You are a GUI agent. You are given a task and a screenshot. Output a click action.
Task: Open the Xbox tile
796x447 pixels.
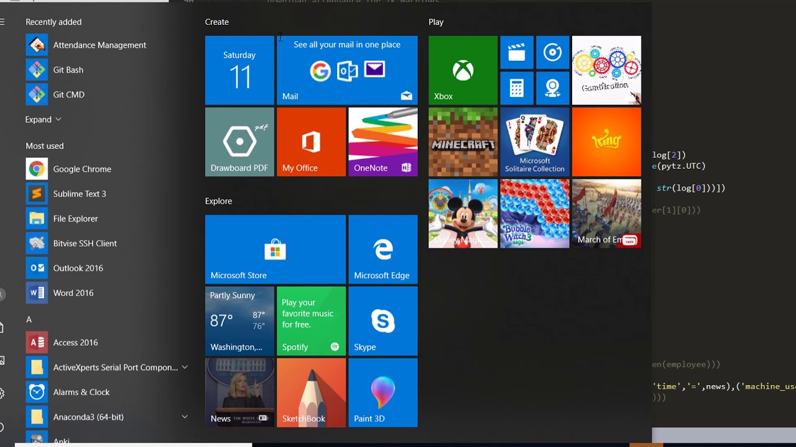point(463,70)
